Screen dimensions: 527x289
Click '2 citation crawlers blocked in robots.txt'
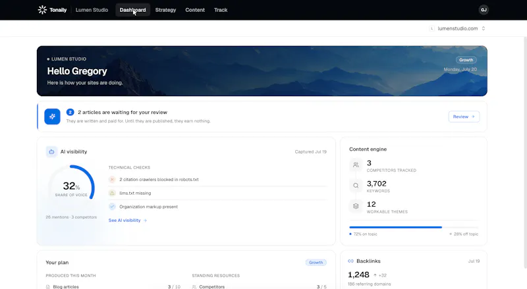pyautogui.click(x=159, y=180)
